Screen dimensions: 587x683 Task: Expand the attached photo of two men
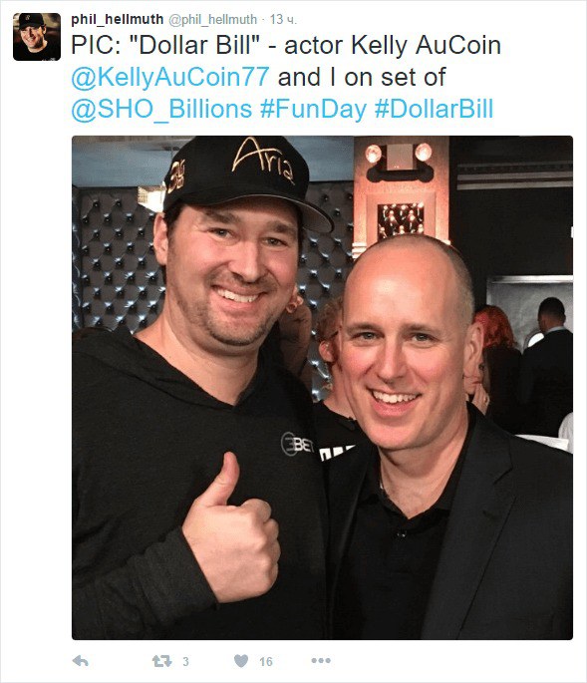322,388
